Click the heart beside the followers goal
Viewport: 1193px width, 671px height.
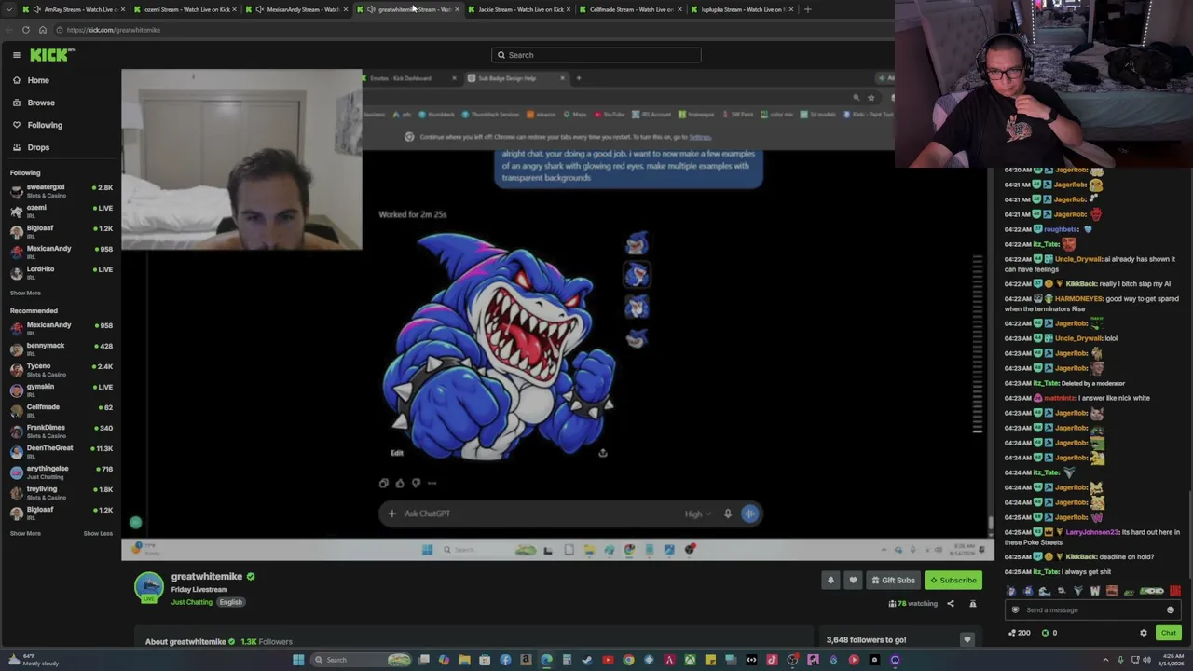tap(967, 640)
